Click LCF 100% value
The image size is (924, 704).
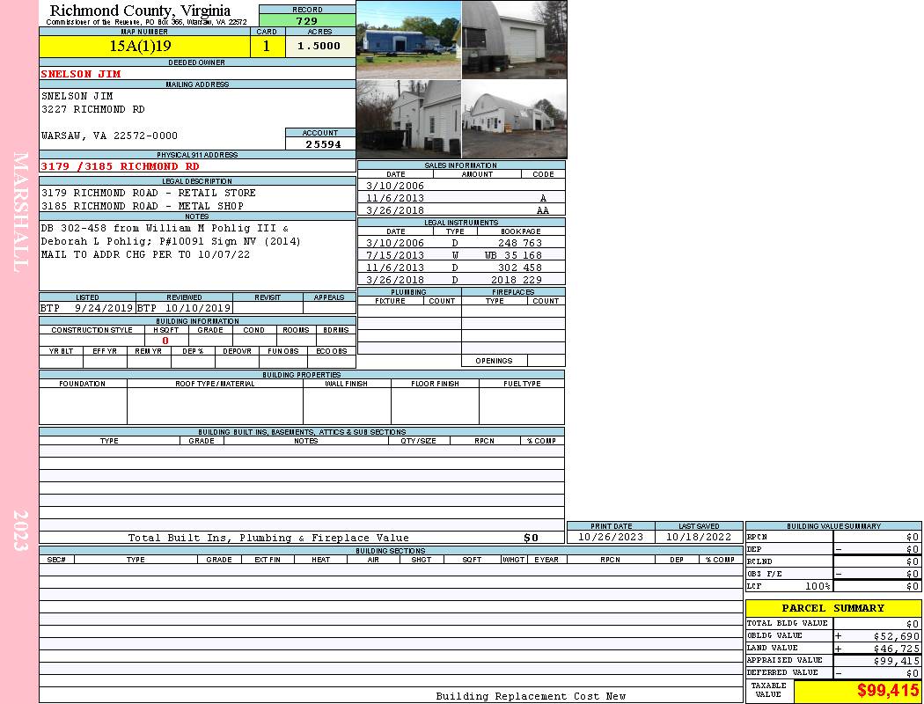818,586
